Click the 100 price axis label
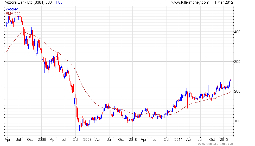Screen dimensions: 255x146 [237, 121]
